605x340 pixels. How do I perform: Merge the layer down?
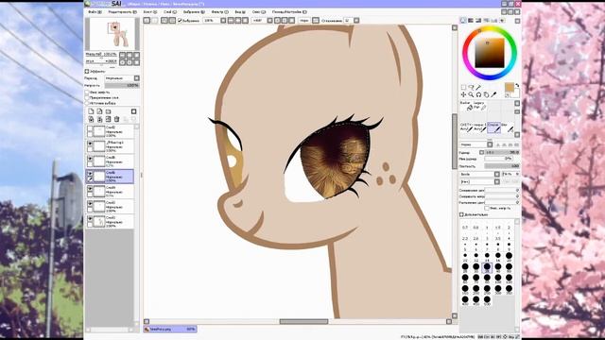pos(99,120)
